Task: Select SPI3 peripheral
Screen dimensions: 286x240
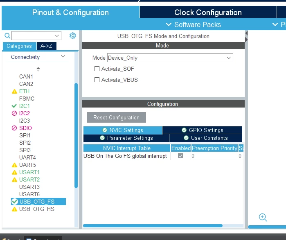Action: click(25, 150)
